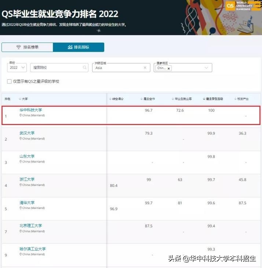Click location pin under 华中科技大学
This screenshot has height=268, width=262.
[21, 115]
